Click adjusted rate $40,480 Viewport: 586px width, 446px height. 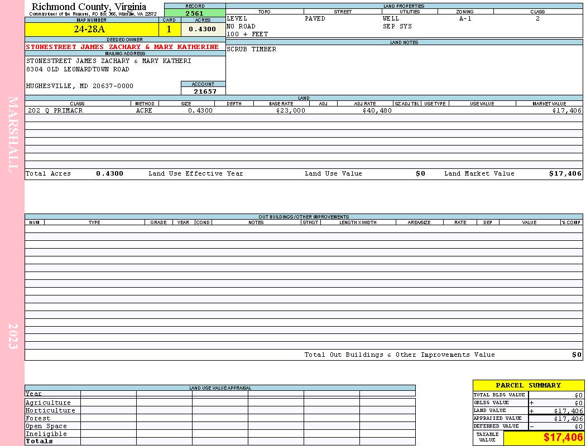377,110
